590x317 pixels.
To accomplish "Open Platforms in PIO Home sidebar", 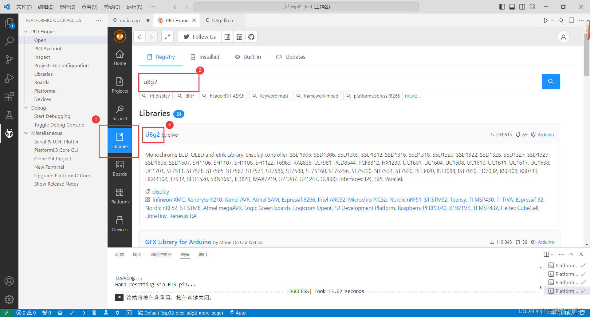I will (120, 196).
